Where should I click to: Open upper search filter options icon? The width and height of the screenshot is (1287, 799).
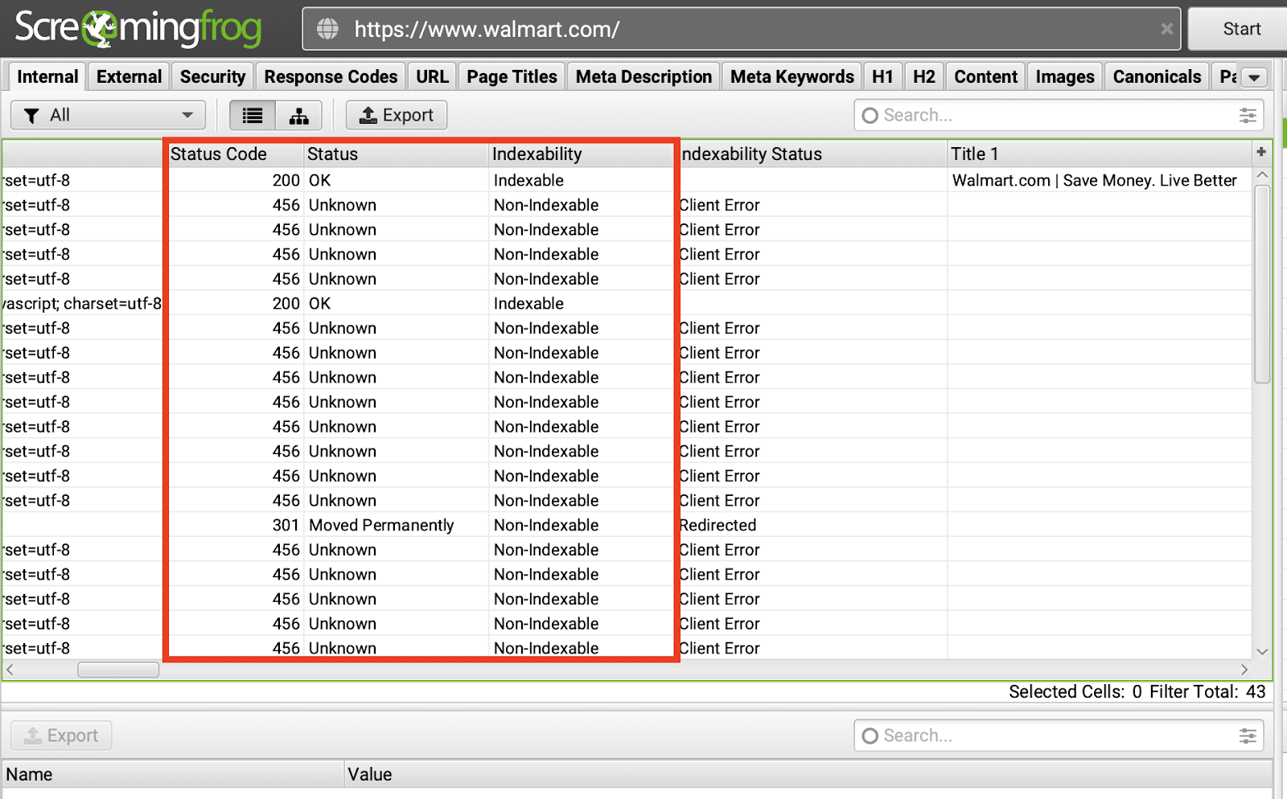1248,116
